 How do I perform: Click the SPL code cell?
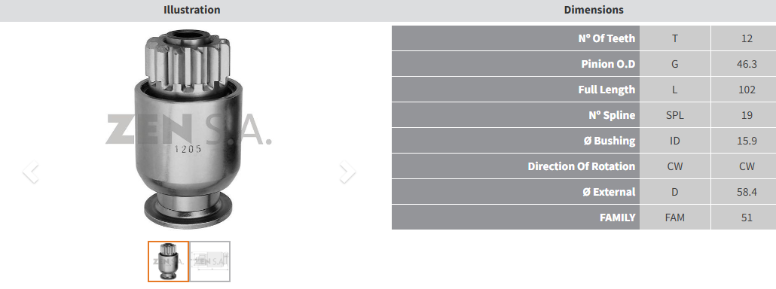[675, 115]
